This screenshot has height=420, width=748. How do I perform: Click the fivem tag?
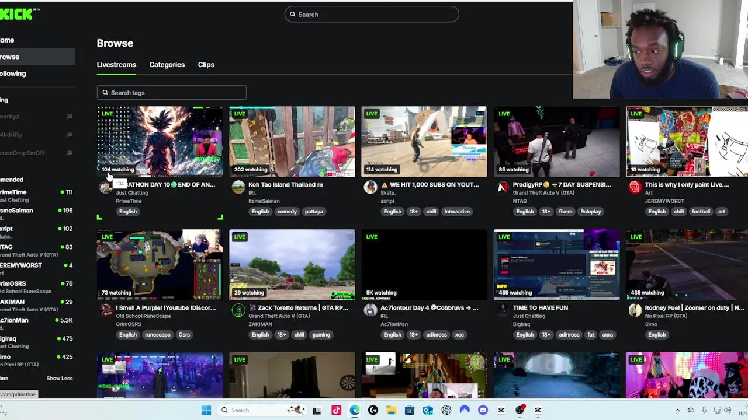click(565, 212)
